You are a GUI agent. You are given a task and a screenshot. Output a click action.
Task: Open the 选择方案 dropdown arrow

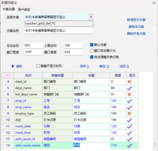coord(91,17)
